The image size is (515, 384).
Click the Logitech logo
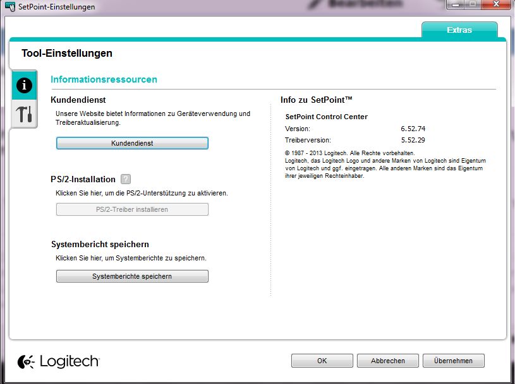pos(59,361)
